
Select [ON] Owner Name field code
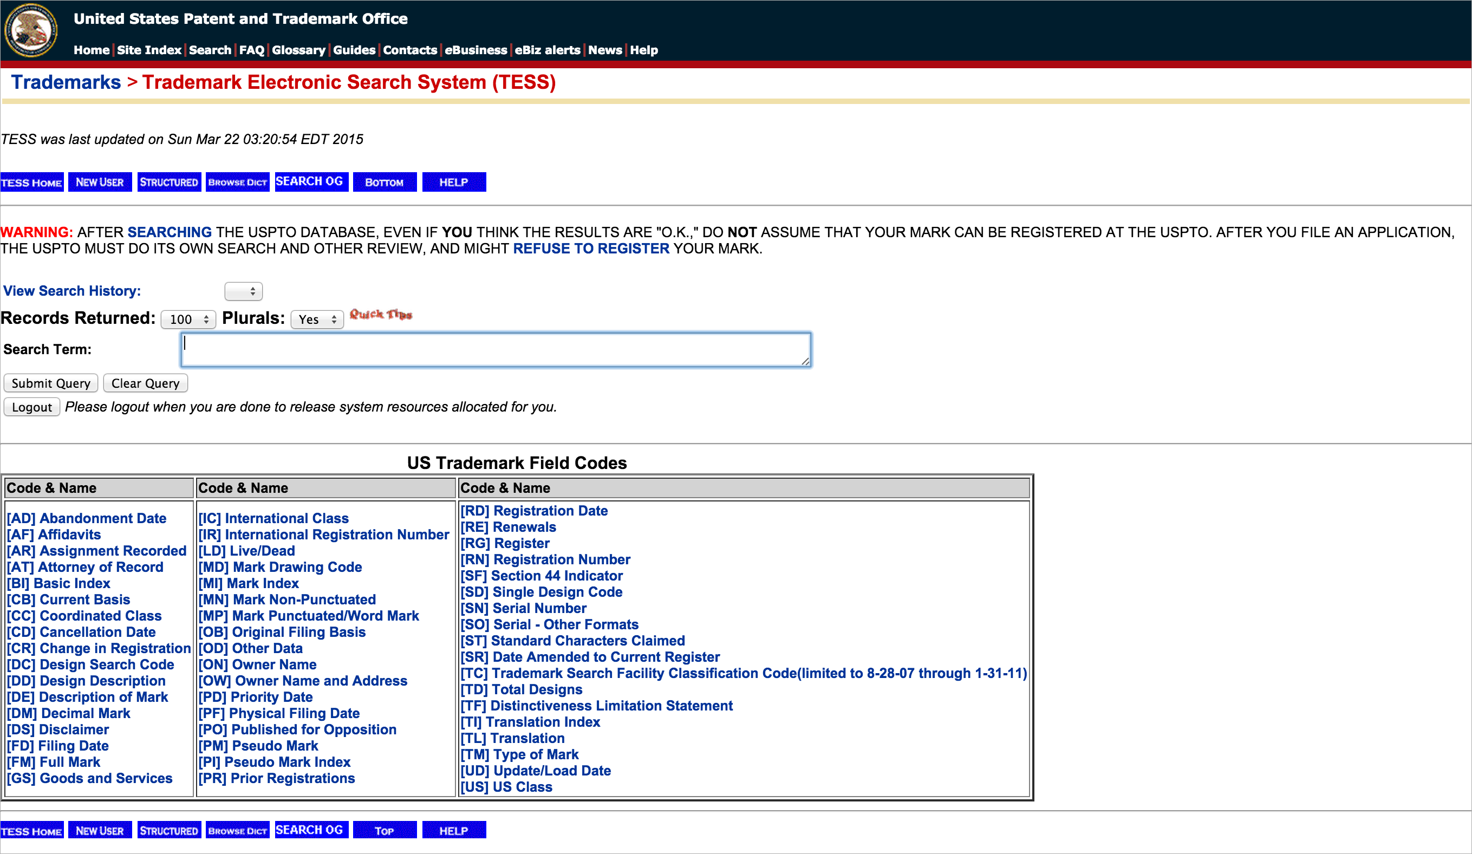pos(258,665)
